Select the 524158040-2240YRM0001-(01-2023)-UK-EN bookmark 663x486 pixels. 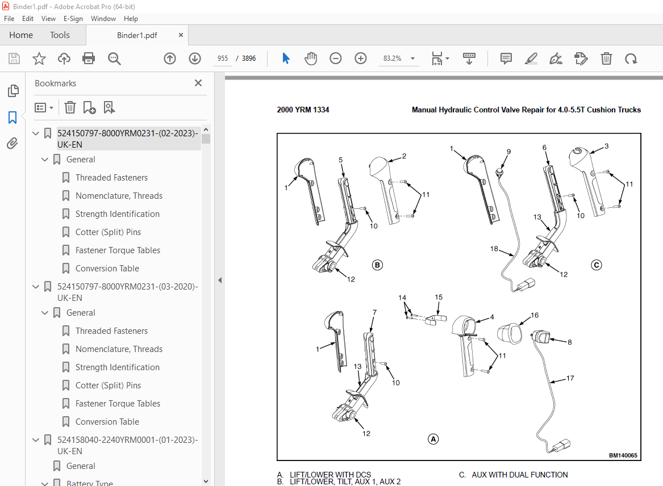tap(128, 446)
